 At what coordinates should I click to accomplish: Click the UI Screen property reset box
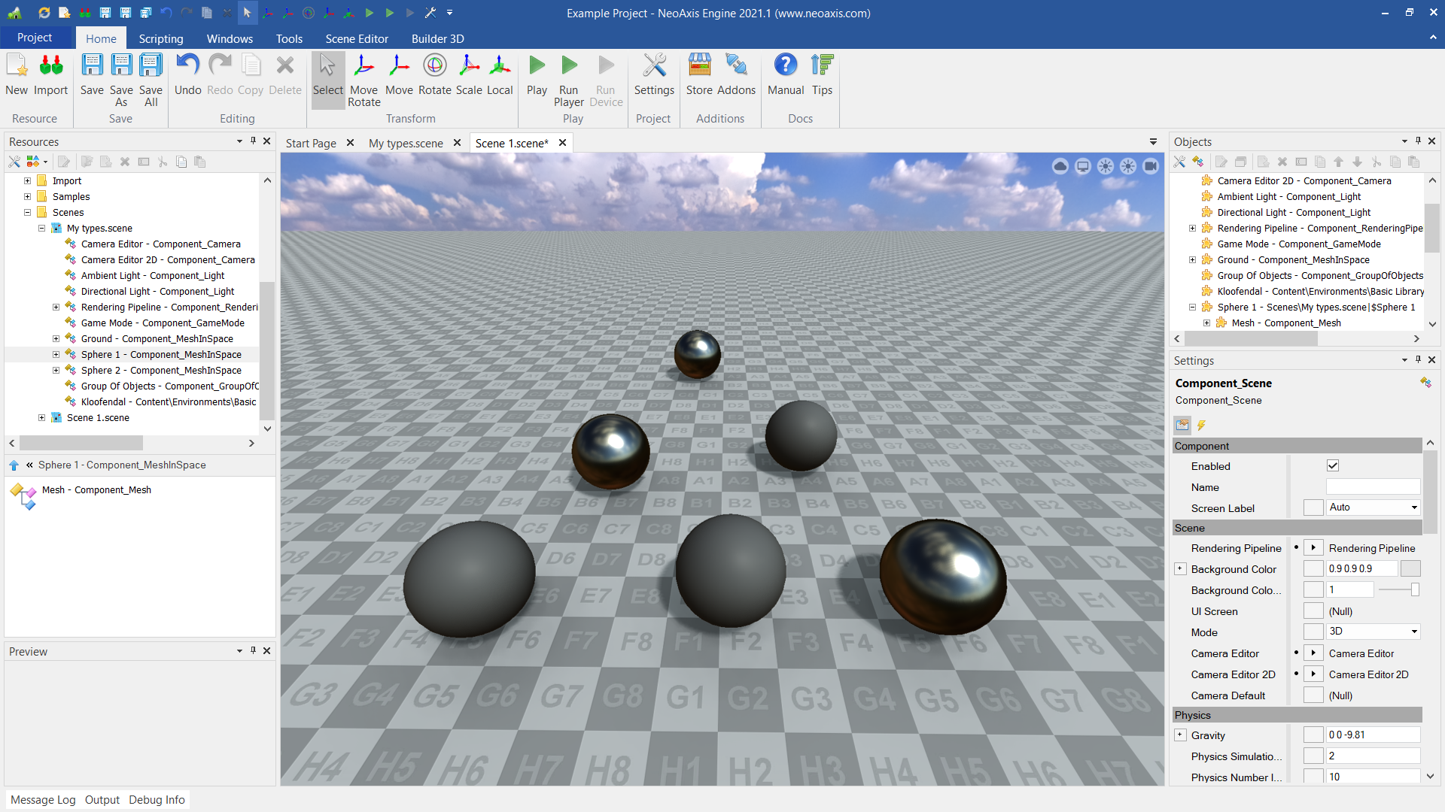tap(1313, 611)
